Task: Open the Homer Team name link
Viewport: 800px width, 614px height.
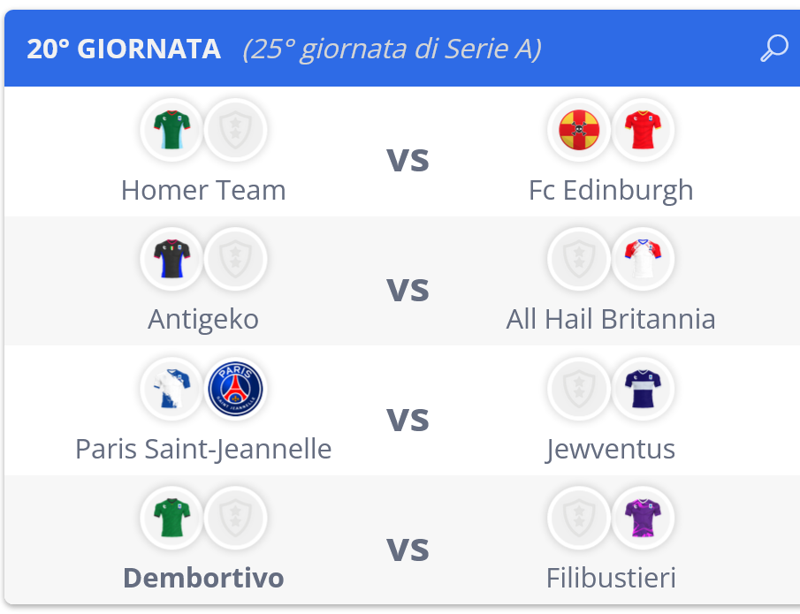Action: 203,190
